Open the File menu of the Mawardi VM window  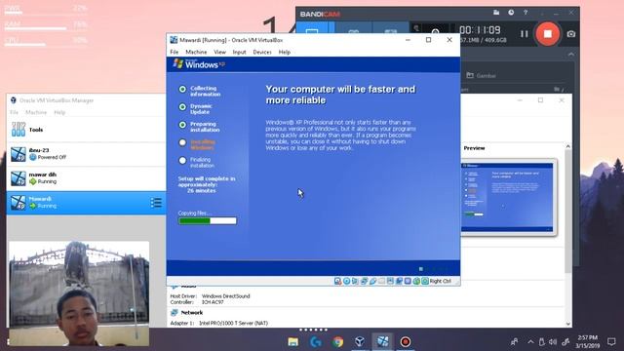[x=175, y=52]
